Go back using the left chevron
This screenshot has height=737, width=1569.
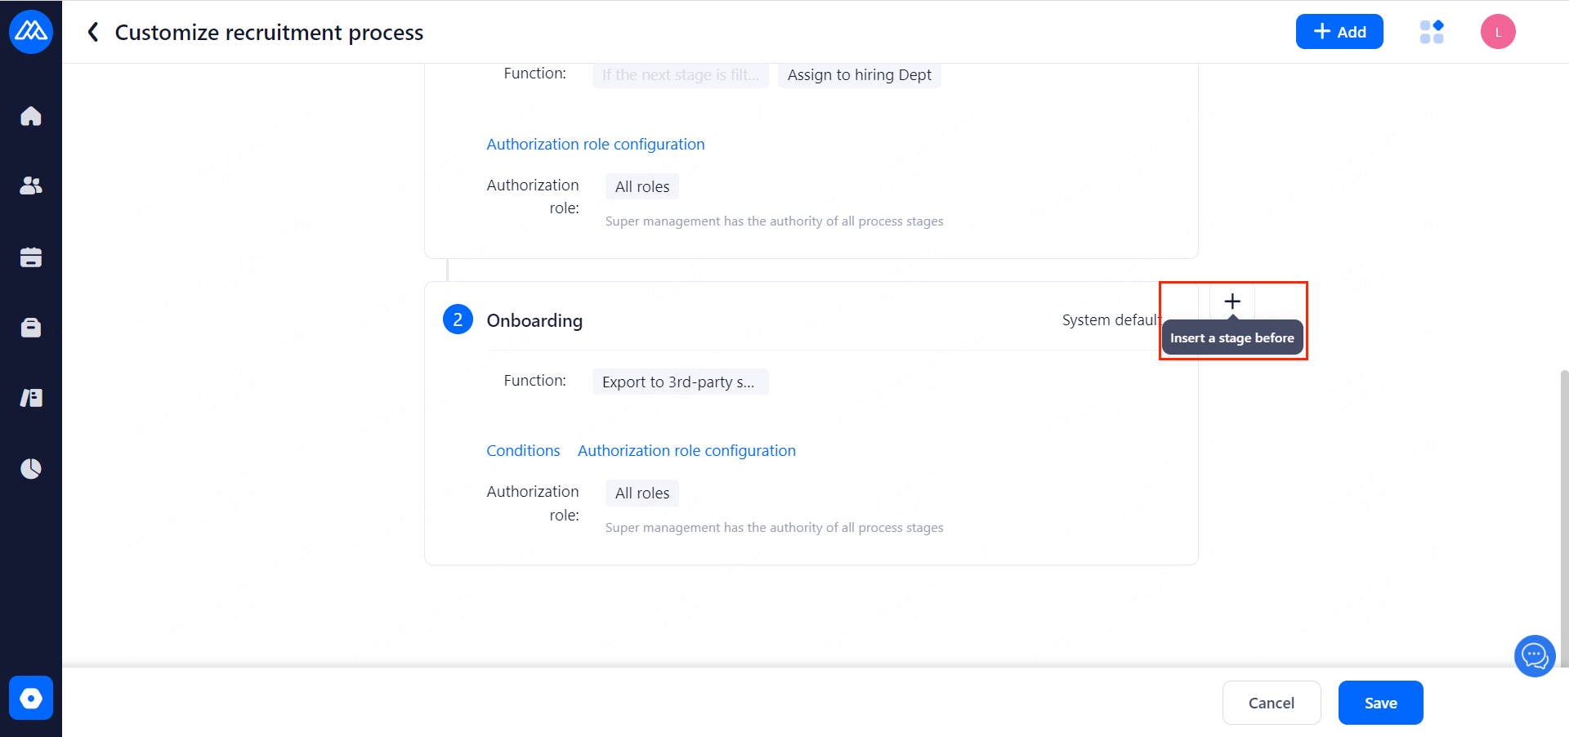coord(93,32)
